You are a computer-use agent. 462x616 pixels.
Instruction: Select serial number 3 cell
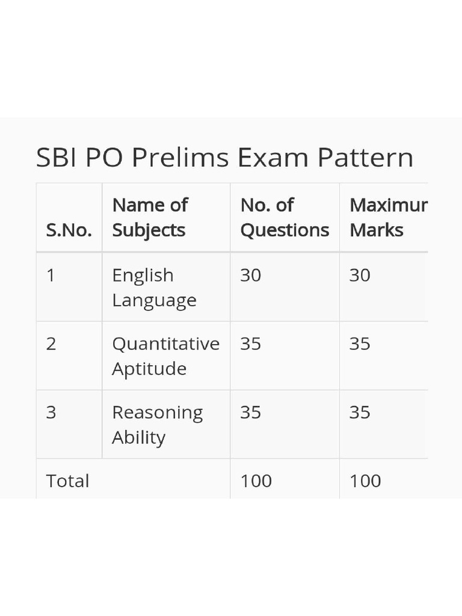click(51, 413)
